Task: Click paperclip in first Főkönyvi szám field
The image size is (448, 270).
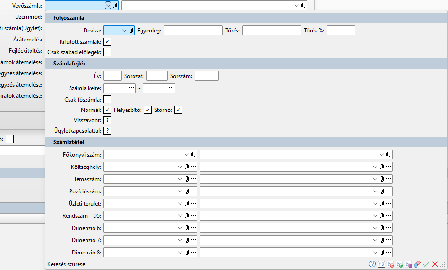Action: (x=193, y=154)
